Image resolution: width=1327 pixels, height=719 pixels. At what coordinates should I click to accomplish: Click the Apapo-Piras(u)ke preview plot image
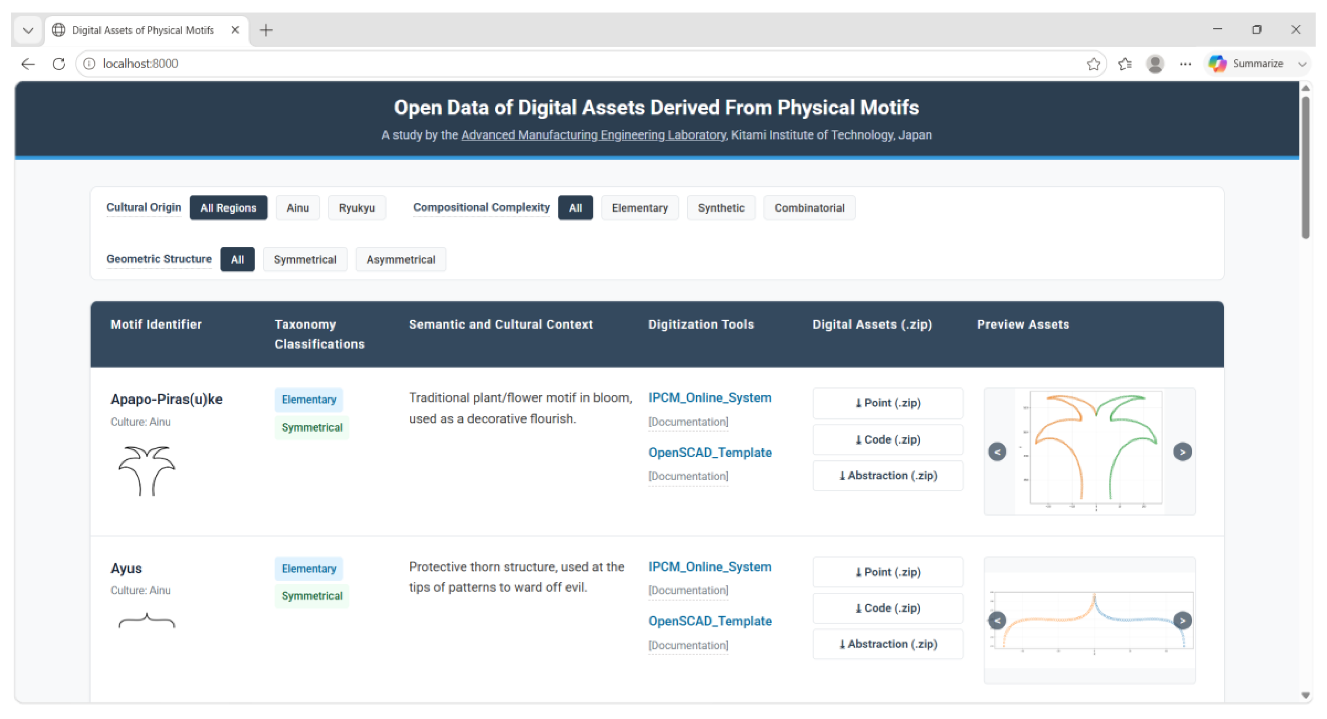point(1090,452)
